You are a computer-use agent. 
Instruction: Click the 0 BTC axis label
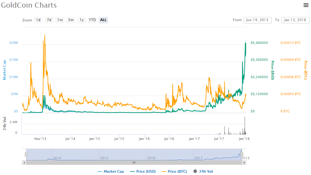[x=285, y=111]
